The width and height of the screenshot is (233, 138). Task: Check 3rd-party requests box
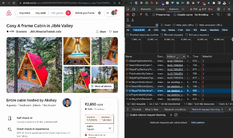click(186, 35)
